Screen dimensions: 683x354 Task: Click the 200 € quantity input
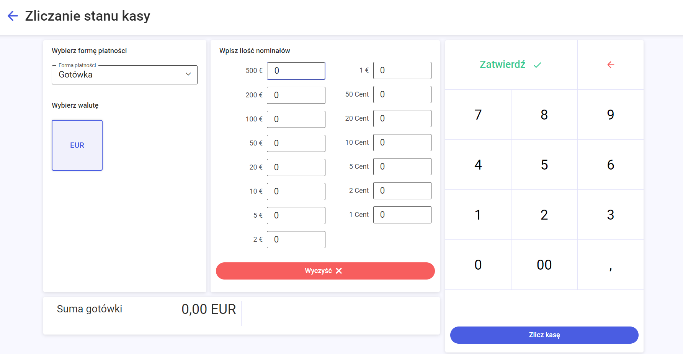point(296,95)
